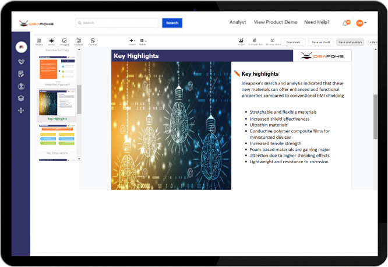Open notifications bell icon
This screenshot has height=267, width=388.
pyautogui.click(x=346, y=23)
